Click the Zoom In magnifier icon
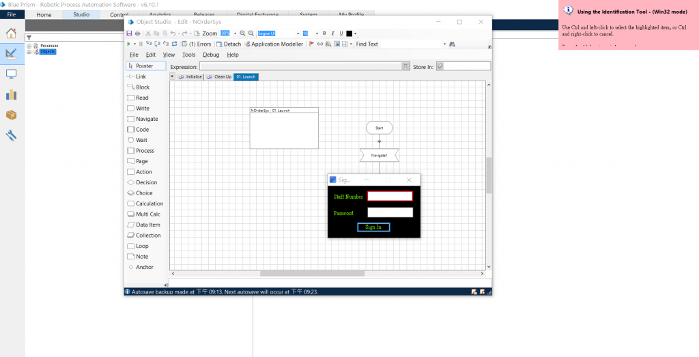Image resolution: width=699 pixels, height=357 pixels. 242,33
